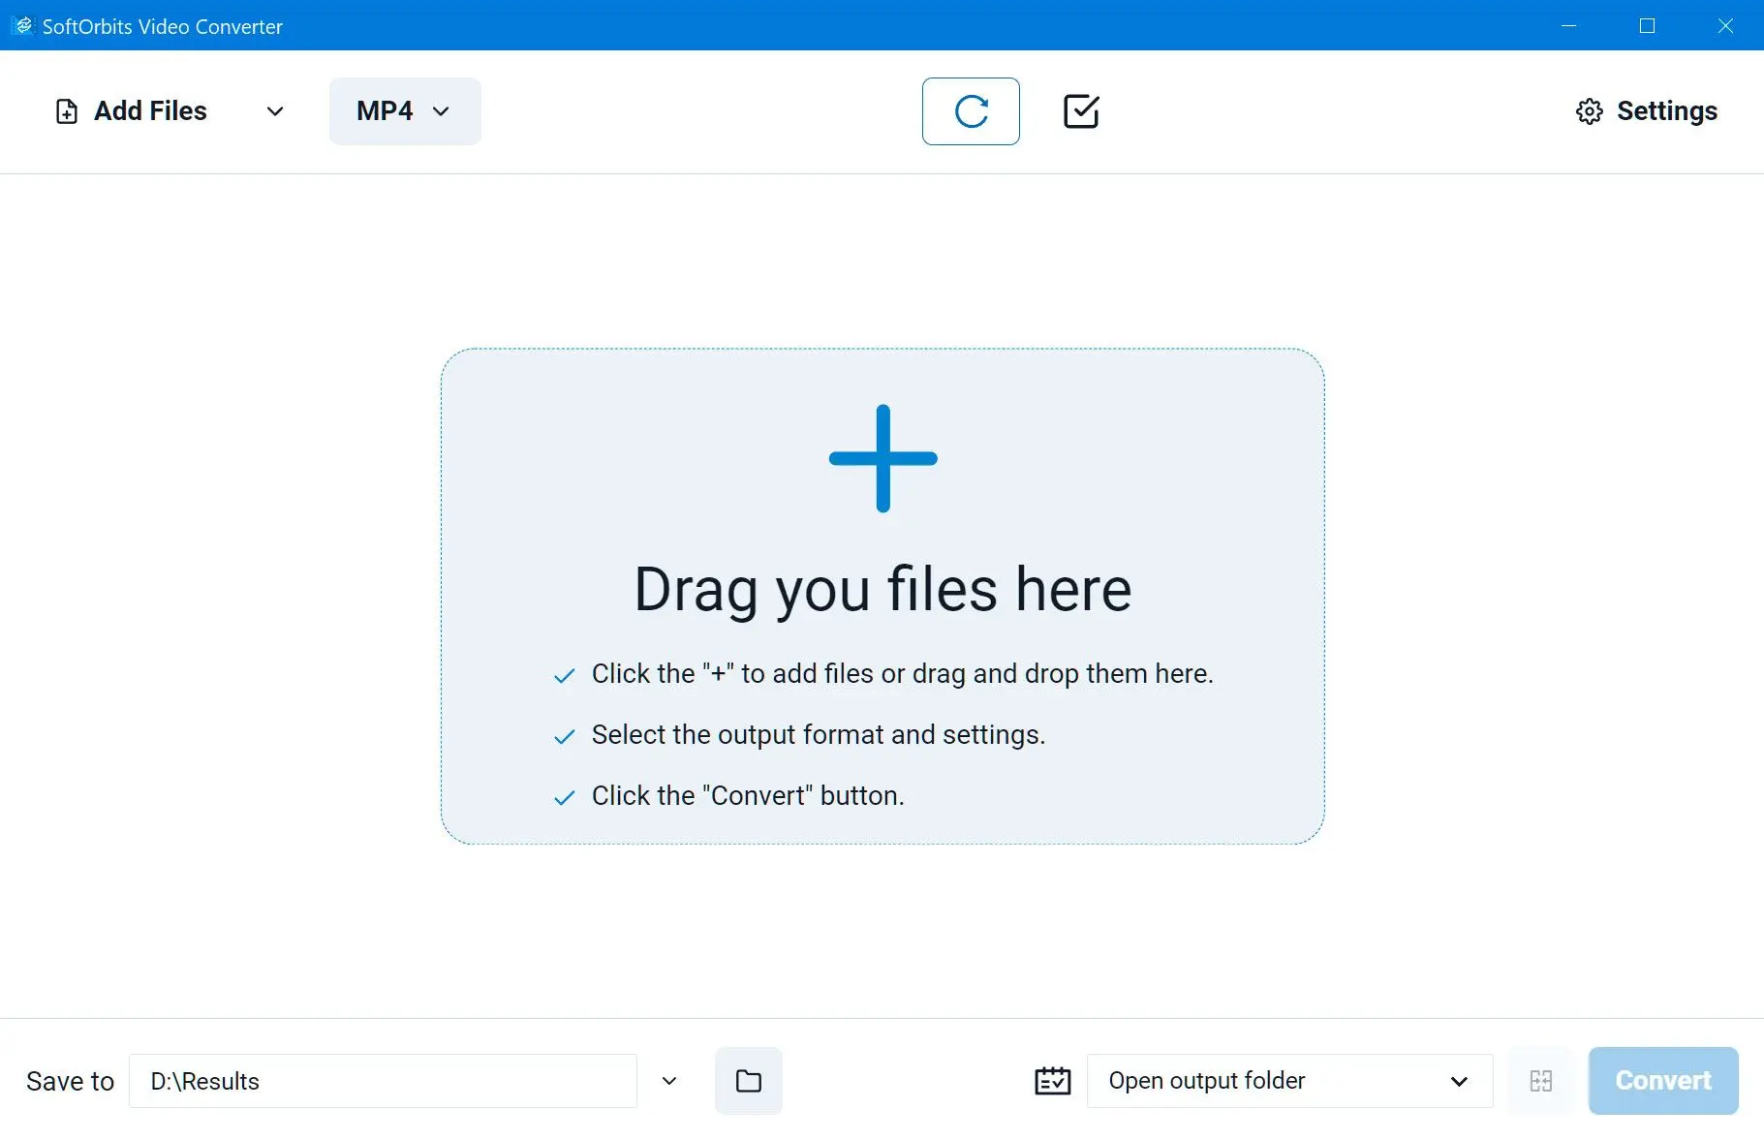The width and height of the screenshot is (1764, 1140).
Task: Click inside the Save to path field
Action: (x=383, y=1081)
